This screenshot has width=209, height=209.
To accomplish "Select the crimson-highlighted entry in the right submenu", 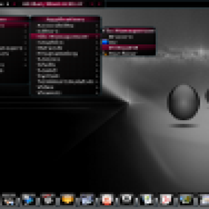I will pos(129,48).
